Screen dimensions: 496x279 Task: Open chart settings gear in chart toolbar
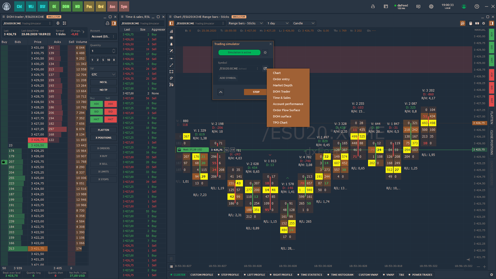pos(484,23)
